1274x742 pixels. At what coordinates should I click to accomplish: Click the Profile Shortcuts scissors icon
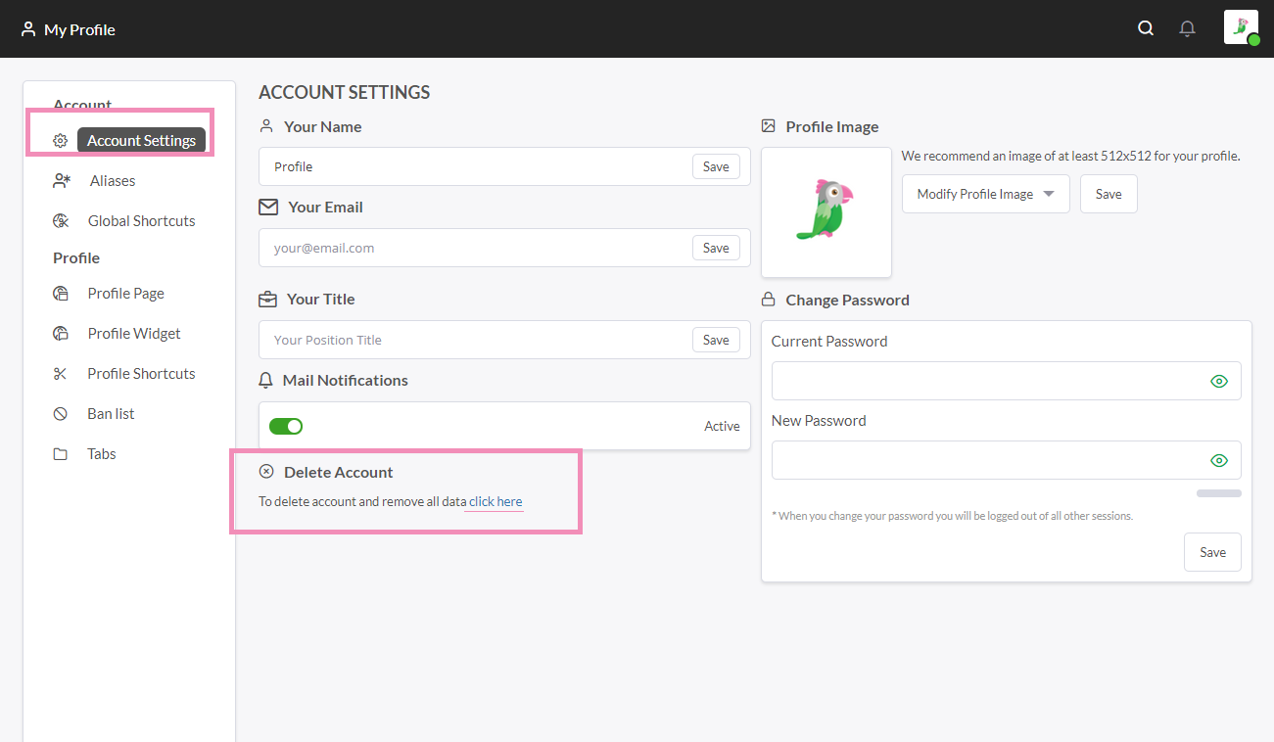click(61, 374)
